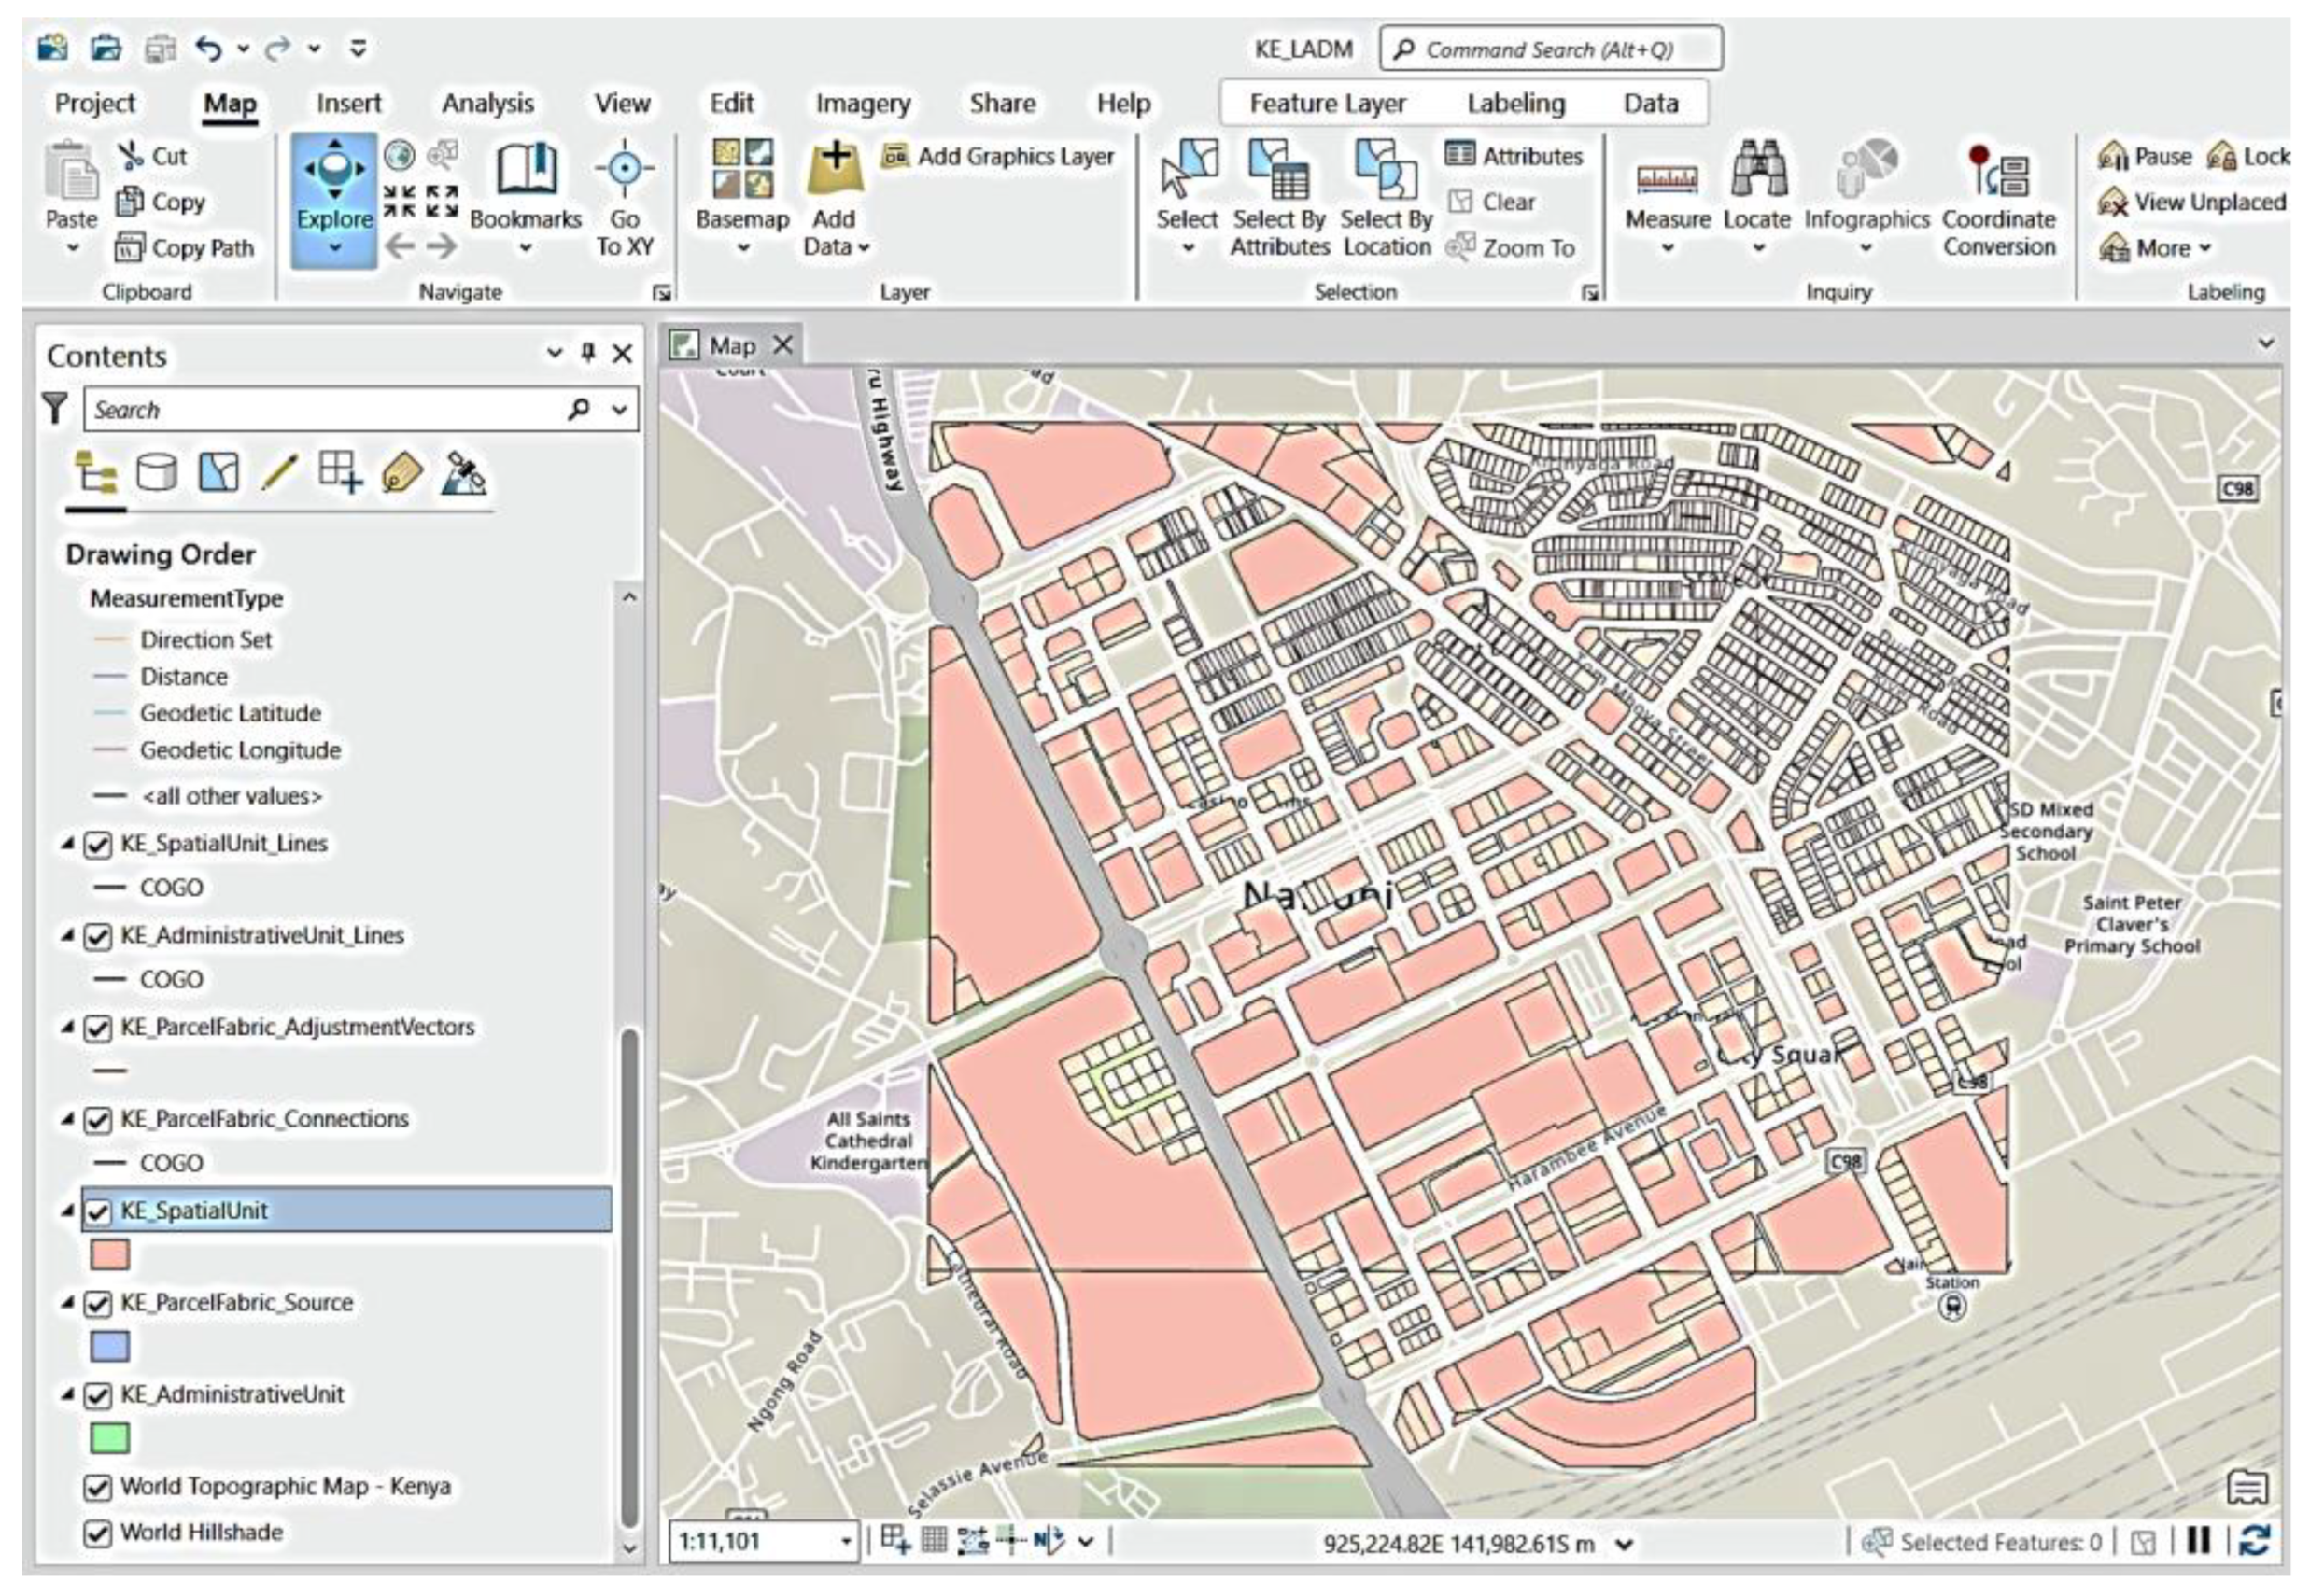Click the KE_SpatialUnit pink symbol swatch

pyautogui.click(x=110, y=1255)
